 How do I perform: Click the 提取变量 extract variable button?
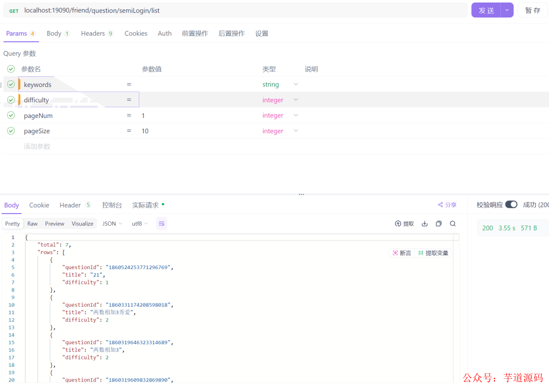[433, 253]
